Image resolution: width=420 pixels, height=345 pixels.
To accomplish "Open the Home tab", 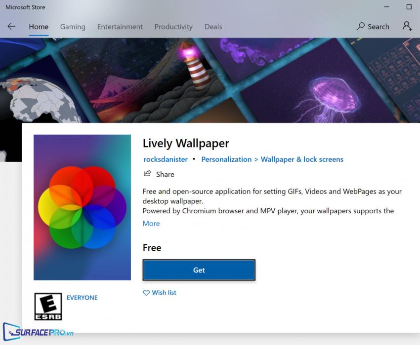I will coord(39,27).
